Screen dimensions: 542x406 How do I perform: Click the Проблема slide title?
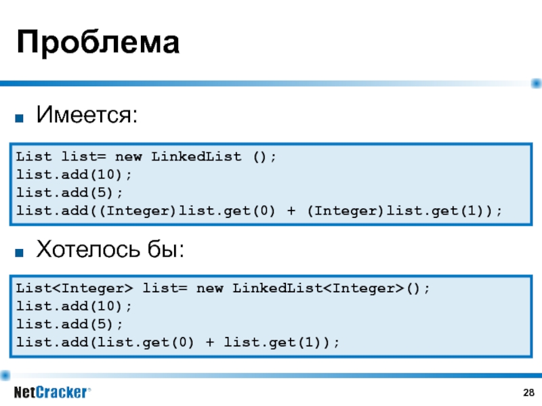click(98, 42)
